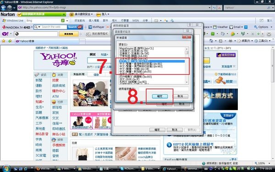Expand the Bing search dropdown arrow
The image size is (275, 172).
pos(67,21)
